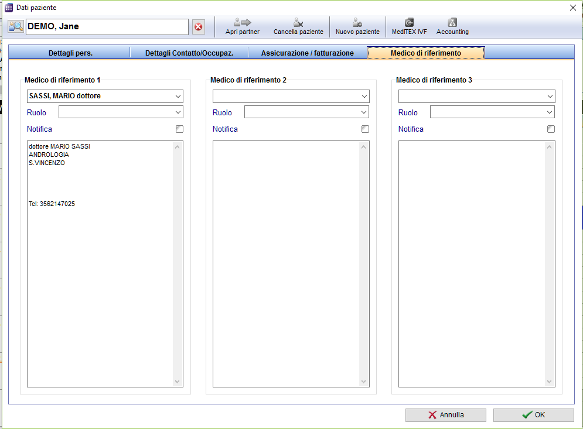Click Notifica label link for Medico 1
Image resolution: width=583 pixels, height=429 pixels.
click(39, 129)
